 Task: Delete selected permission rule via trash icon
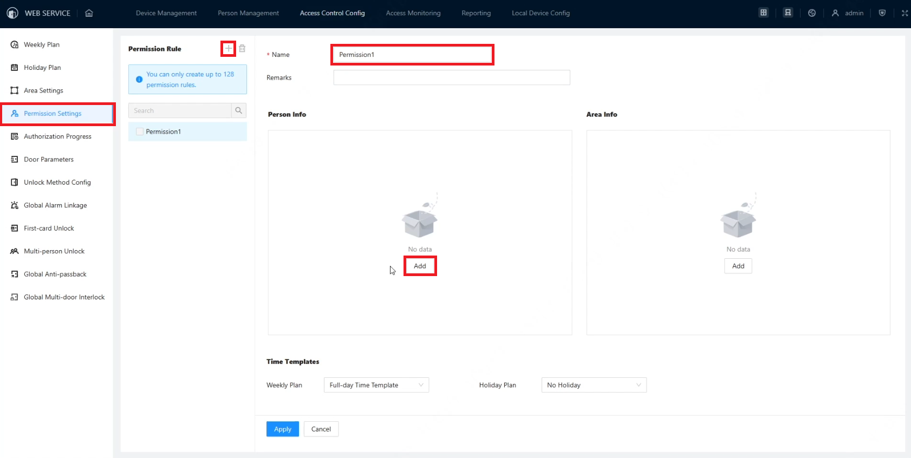coord(242,49)
